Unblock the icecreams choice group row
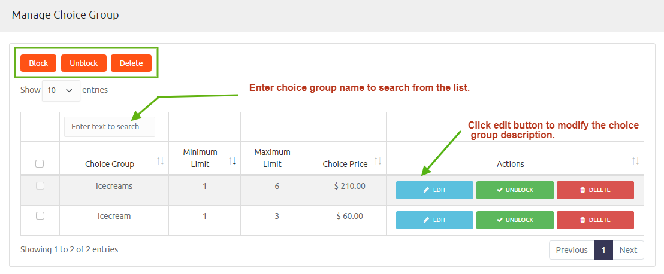The height and width of the screenshot is (274, 664). [x=515, y=190]
